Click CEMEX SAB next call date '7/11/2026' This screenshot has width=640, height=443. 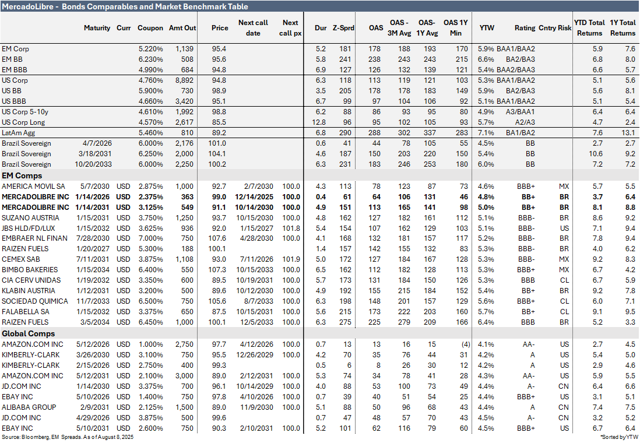(x=256, y=259)
